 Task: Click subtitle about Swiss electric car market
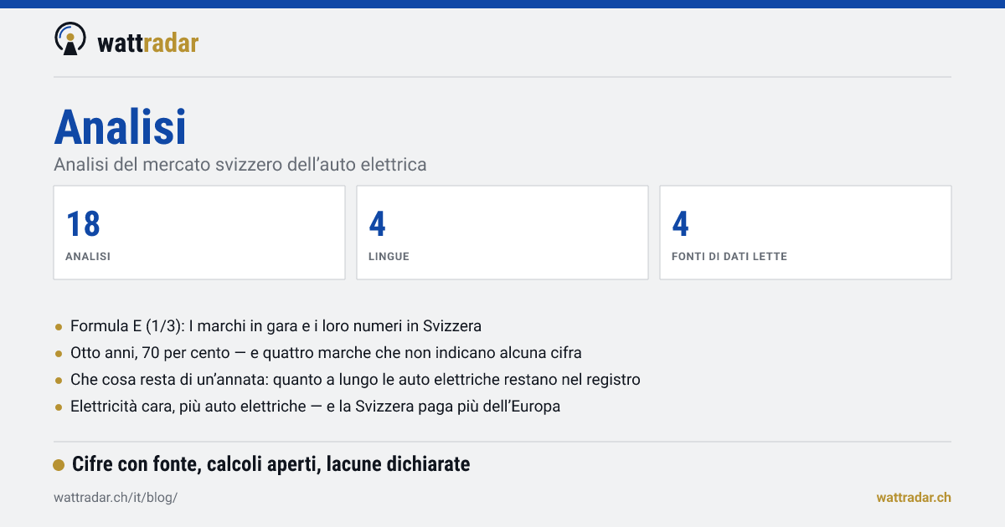tap(240, 165)
